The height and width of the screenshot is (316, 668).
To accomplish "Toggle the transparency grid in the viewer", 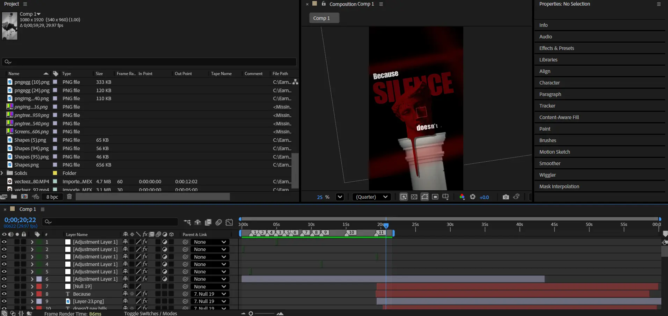I will (414, 197).
